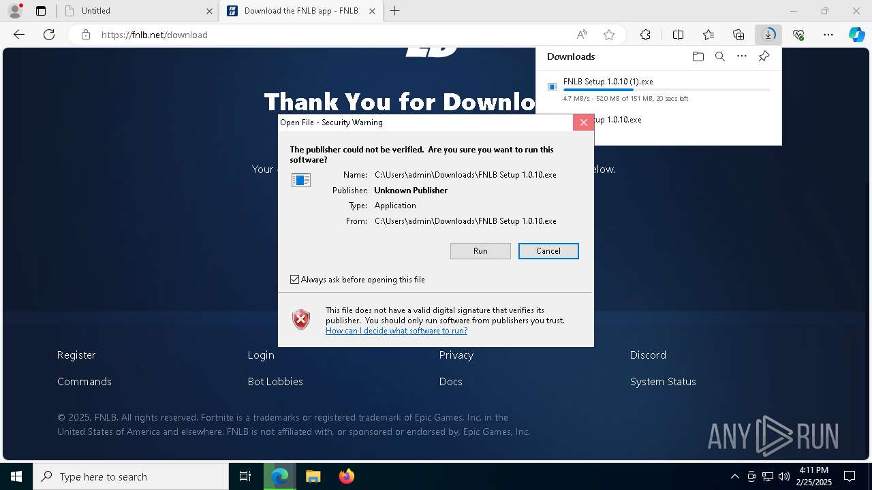Open the Privacy footer link
The height and width of the screenshot is (490, 872).
point(456,355)
